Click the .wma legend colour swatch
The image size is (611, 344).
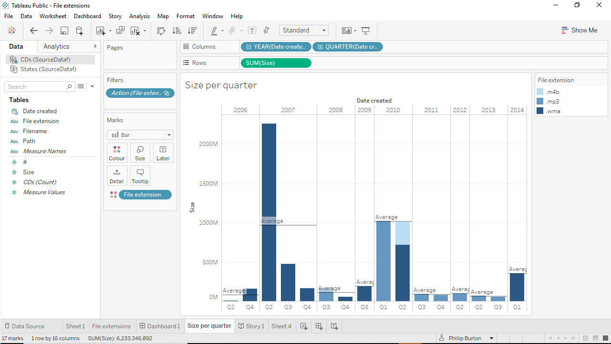[540, 111]
